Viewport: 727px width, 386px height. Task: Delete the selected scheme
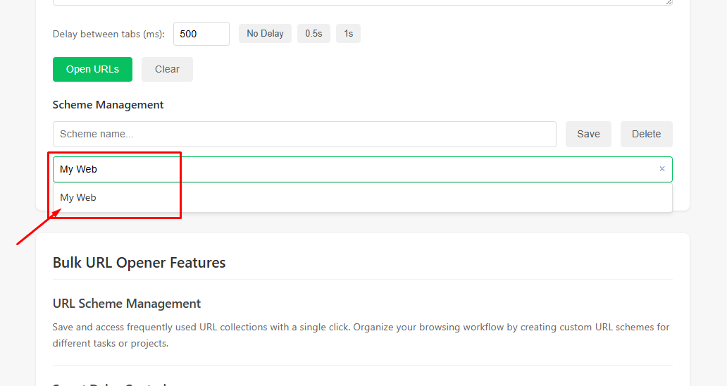coord(646,134)
